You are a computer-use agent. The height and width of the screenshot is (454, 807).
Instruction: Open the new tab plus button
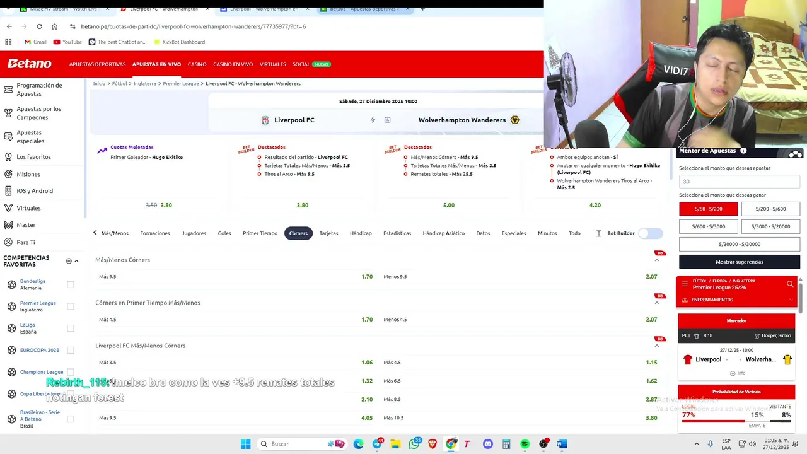[x=422, y=9]
